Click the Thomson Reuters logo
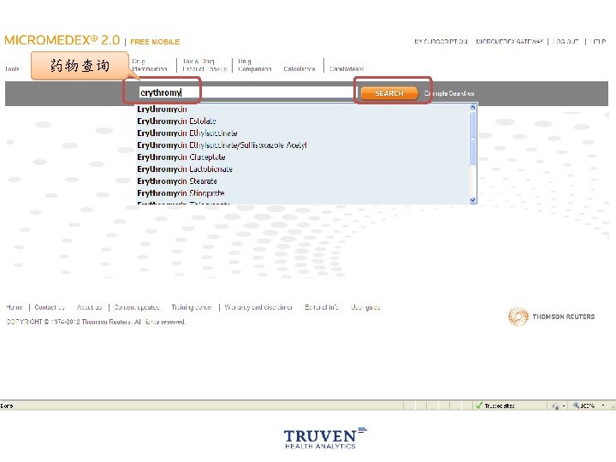Screen dimensions: 616x462 [552, 317]
